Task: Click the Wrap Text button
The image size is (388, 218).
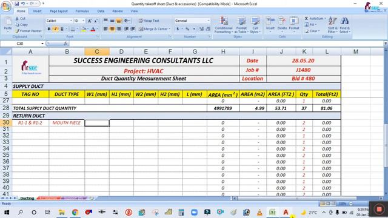Action: [x=149, y=21]
